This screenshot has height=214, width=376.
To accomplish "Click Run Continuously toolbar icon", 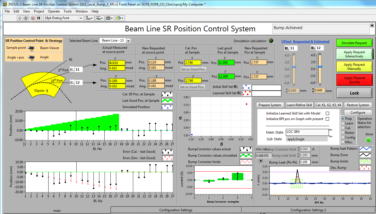I will coord(26,18).
